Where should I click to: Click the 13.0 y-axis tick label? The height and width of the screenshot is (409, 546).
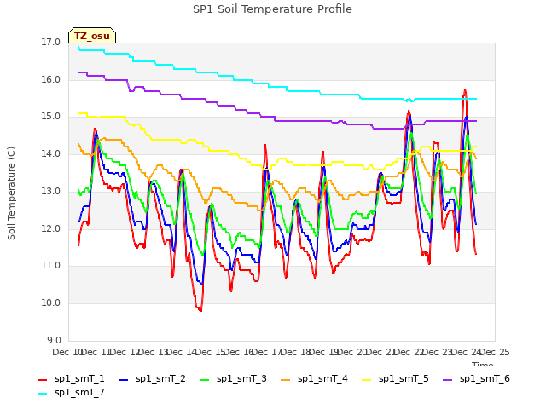(x=51, y=191)
